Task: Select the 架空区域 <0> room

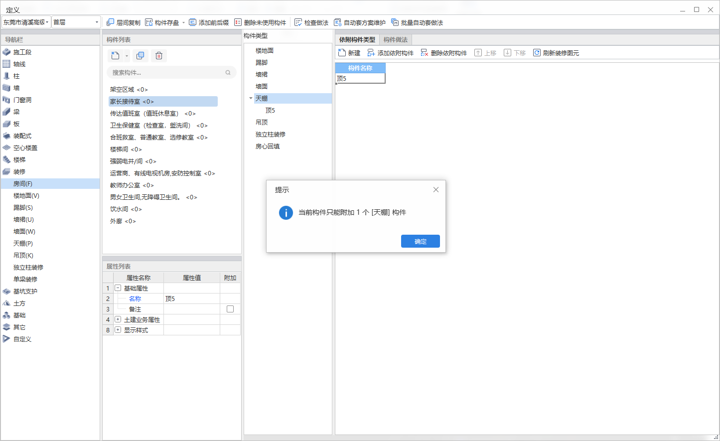Action: point(129,89)
